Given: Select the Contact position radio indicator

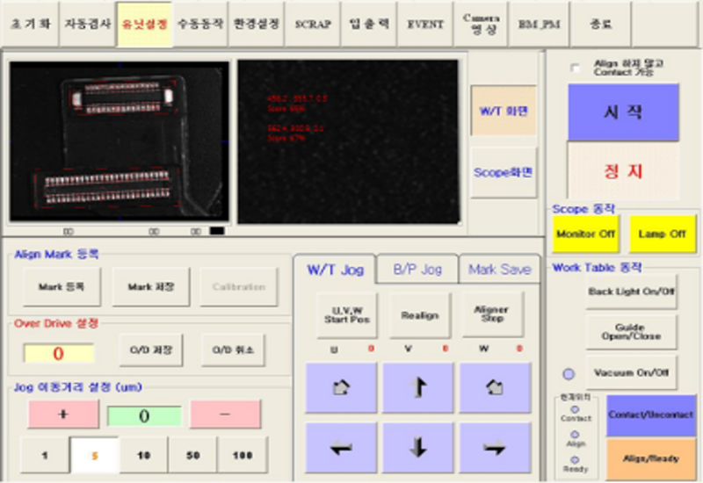Looking at the screenshot, I should click(x=575, y=409).
